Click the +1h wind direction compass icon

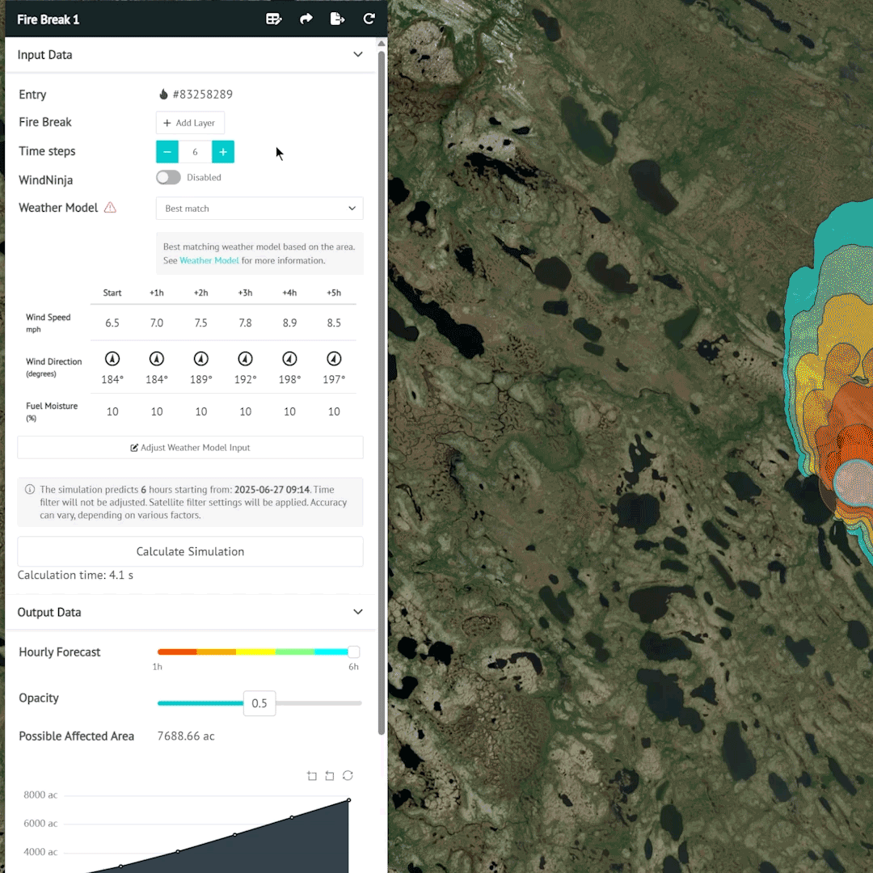click(x=157, y=359)
